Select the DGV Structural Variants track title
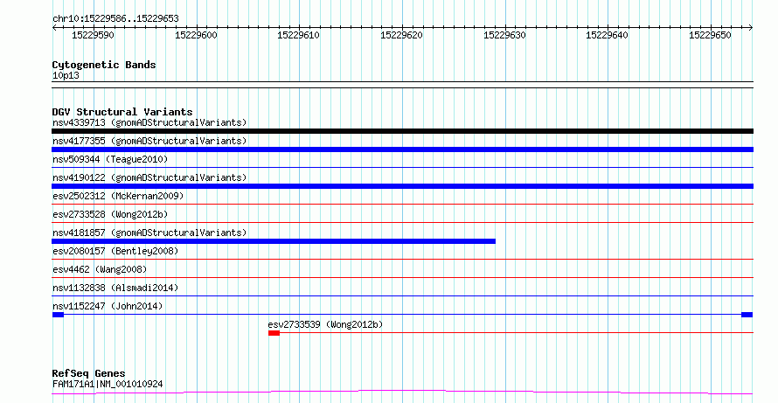This screenshot has width=778, height=403. click(x=122, y=112)
